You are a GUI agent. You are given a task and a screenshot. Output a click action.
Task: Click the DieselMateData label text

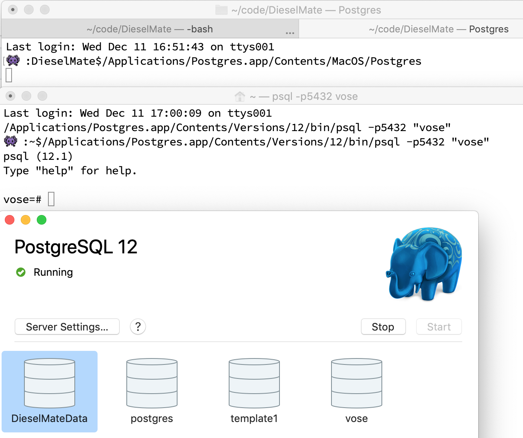pyautogui.click(x=50, y=418)
